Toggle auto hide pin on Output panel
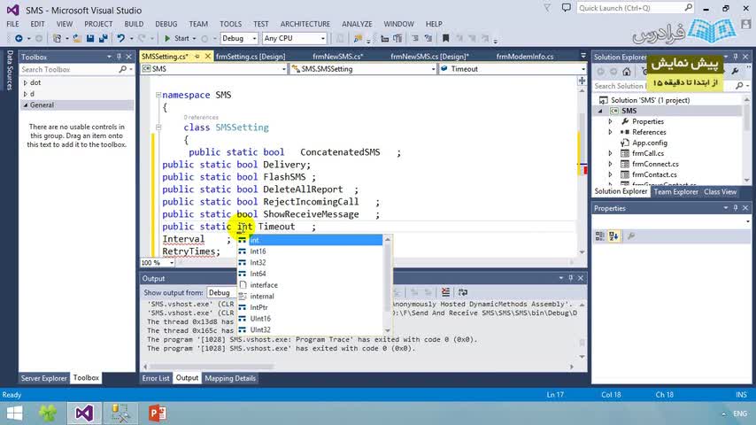This screenshot has height=425, width=756. [570, 278]
